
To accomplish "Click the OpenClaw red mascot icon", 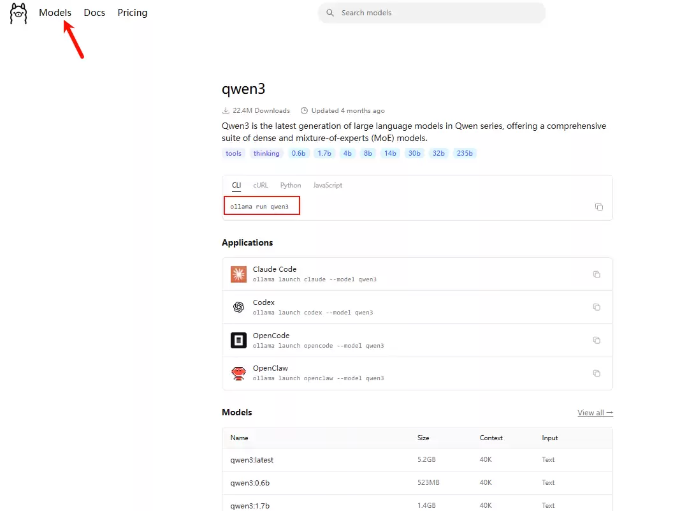I will coord(238,373).
